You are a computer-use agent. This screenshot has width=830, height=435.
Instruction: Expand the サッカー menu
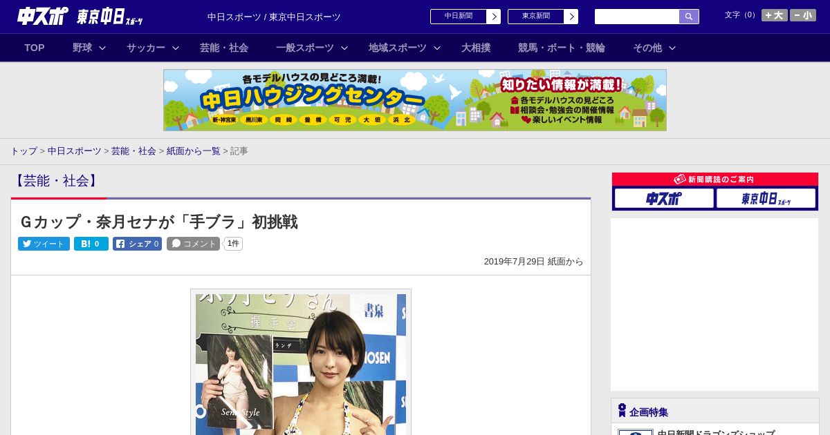153,48
